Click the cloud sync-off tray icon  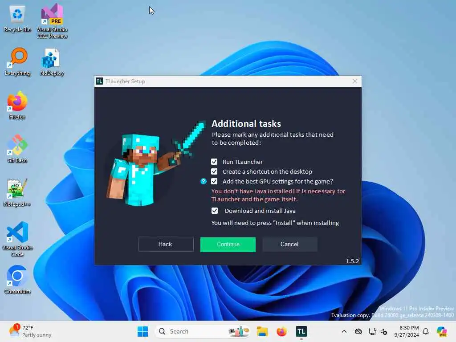358,331
